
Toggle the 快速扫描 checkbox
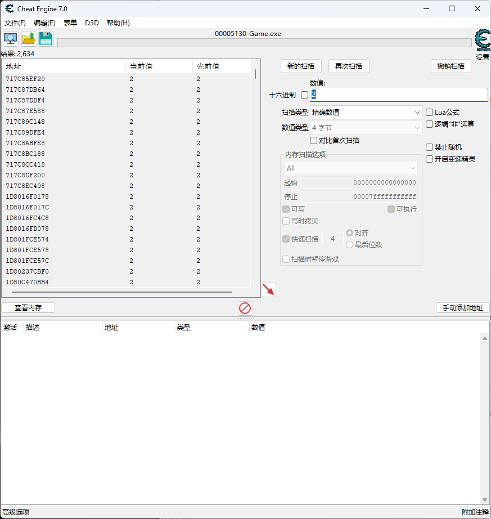pos(286,239)
